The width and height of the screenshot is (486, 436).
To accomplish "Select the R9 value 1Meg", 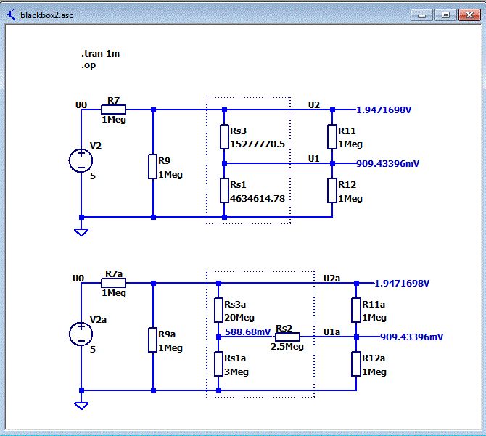I will (170, 175).
